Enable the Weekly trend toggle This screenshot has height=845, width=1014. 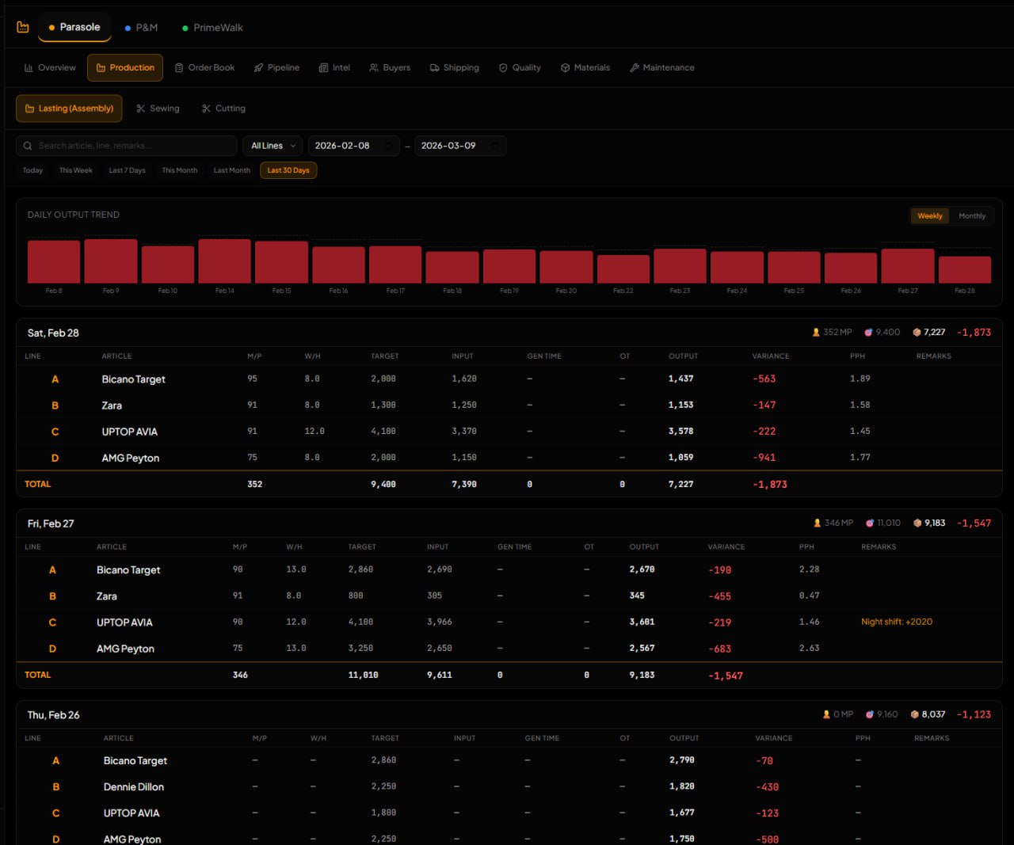(x=929, y=215)
